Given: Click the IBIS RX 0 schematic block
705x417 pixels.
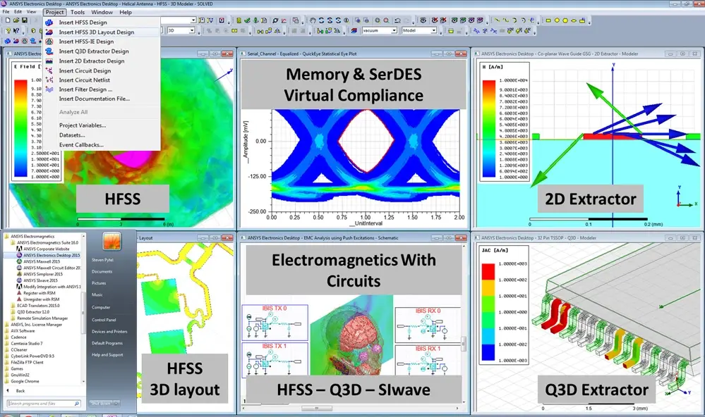Looking at the screenshot, I should (x=428, y=325).
